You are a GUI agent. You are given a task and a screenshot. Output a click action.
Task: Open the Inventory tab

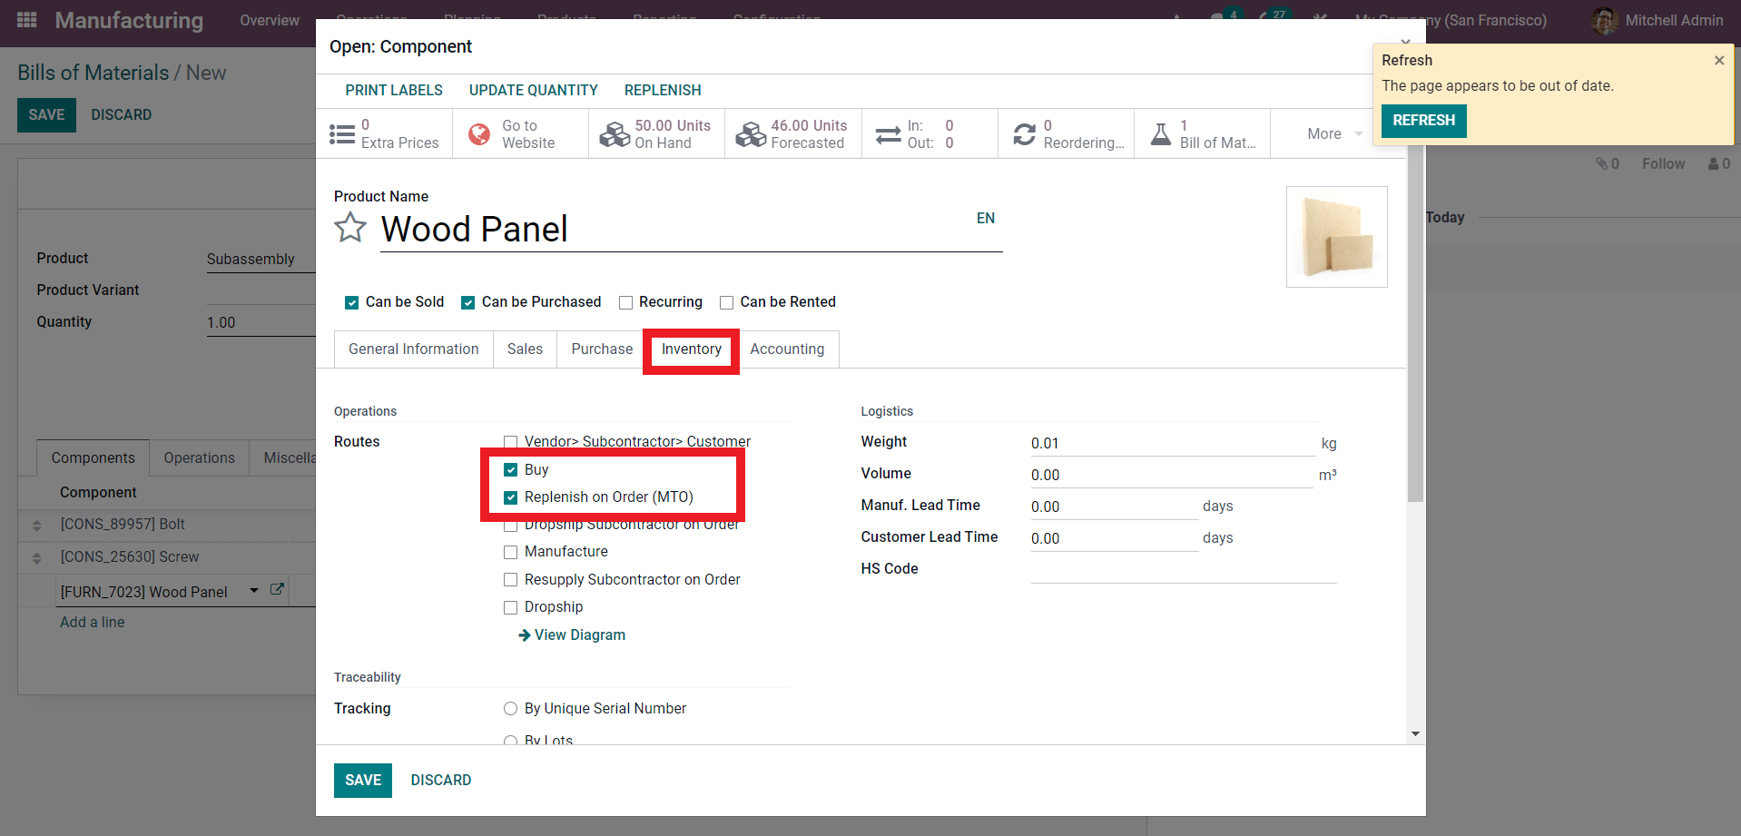click(692, 349)
